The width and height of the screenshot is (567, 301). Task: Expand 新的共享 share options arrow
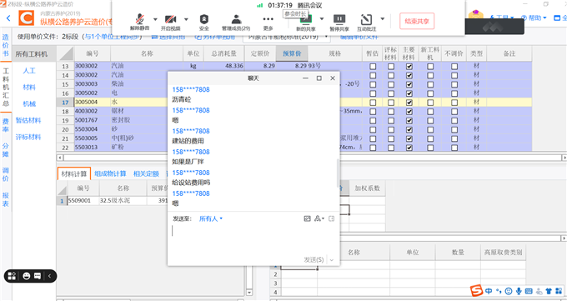pos(322,19)
